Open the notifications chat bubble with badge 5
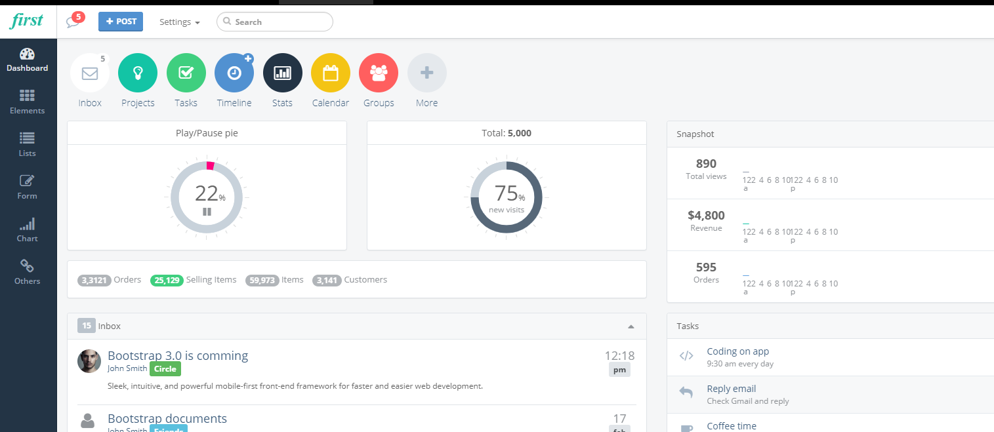 74,21
